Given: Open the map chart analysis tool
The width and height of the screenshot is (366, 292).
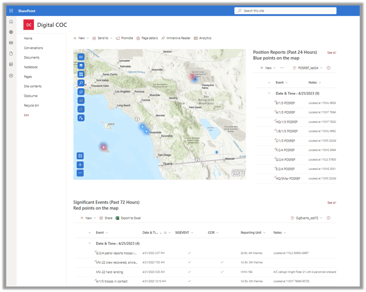Looking at the screenshot, I should [x=81, y=101].
